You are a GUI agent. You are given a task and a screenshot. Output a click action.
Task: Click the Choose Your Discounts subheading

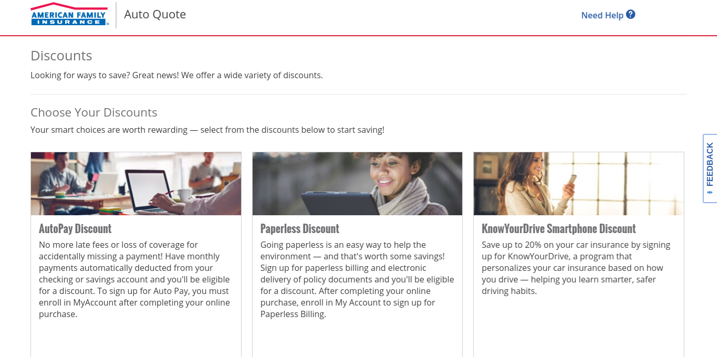click(x=94, y=112)
